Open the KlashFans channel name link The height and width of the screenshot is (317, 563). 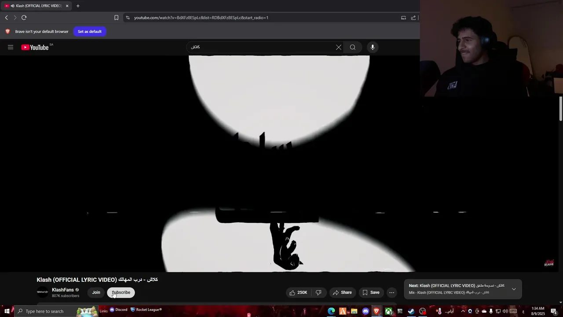pyautogui.click(x=63, y=290)
